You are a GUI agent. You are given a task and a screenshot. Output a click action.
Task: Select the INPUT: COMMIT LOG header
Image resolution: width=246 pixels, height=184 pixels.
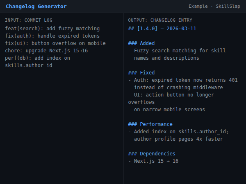click(x=29, y=20)
